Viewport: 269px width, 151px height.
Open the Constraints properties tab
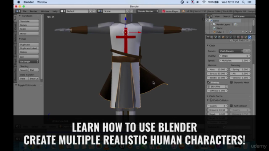(227, 37)
